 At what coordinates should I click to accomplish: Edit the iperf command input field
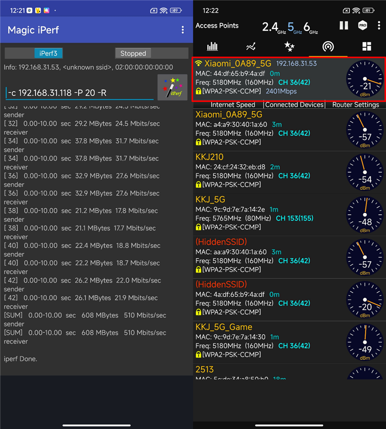80,93
